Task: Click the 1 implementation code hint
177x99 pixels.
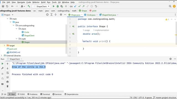Action: pos(101,30)
